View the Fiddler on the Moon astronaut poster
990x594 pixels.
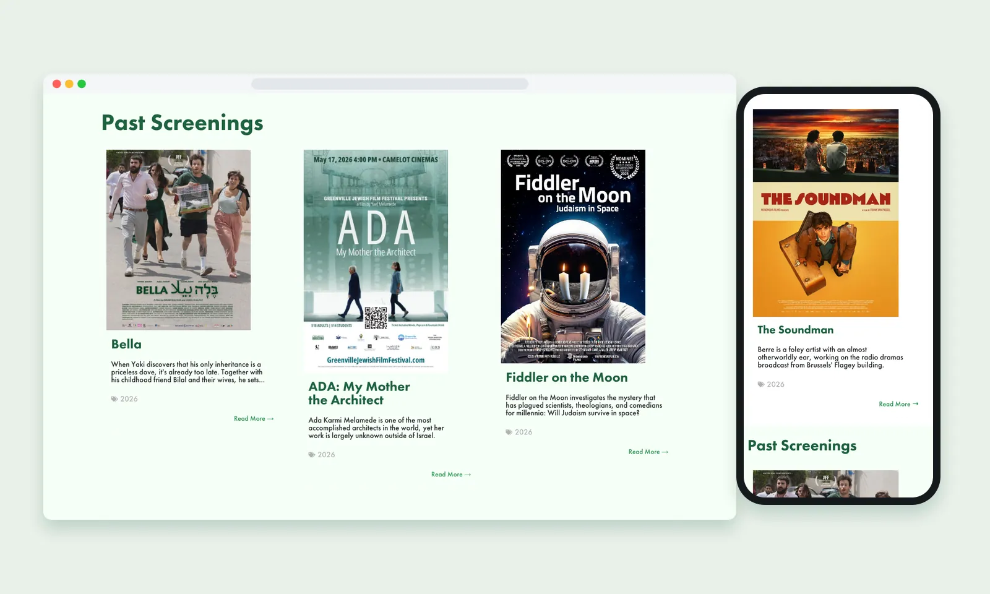(x=573, y=256)
